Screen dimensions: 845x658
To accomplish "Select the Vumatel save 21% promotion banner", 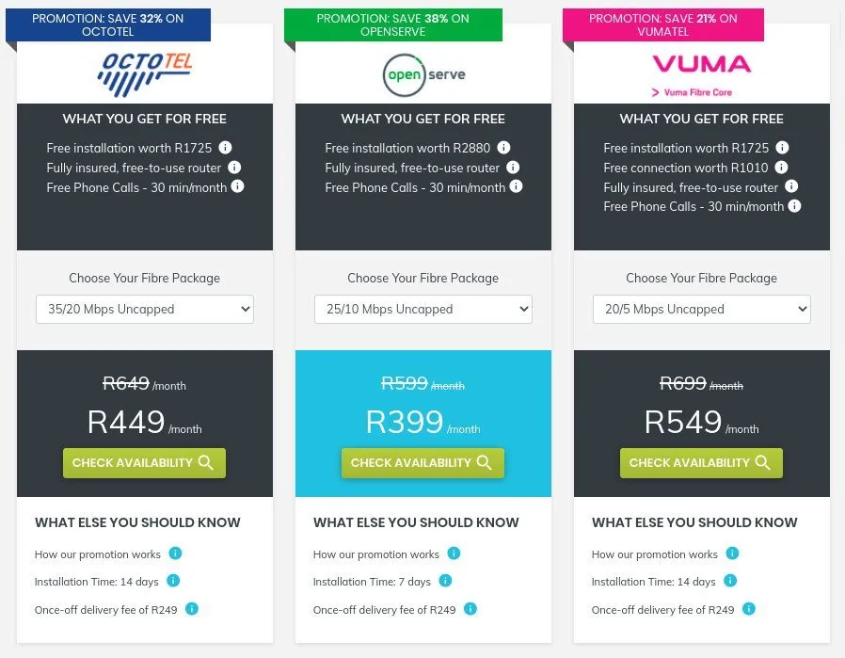I will [663, 24].
